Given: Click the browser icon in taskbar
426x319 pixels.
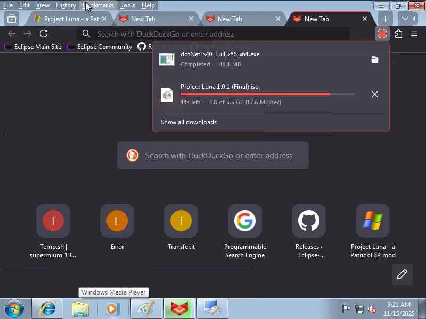Looking at the screenshot, I should click(x=179, y=309).
